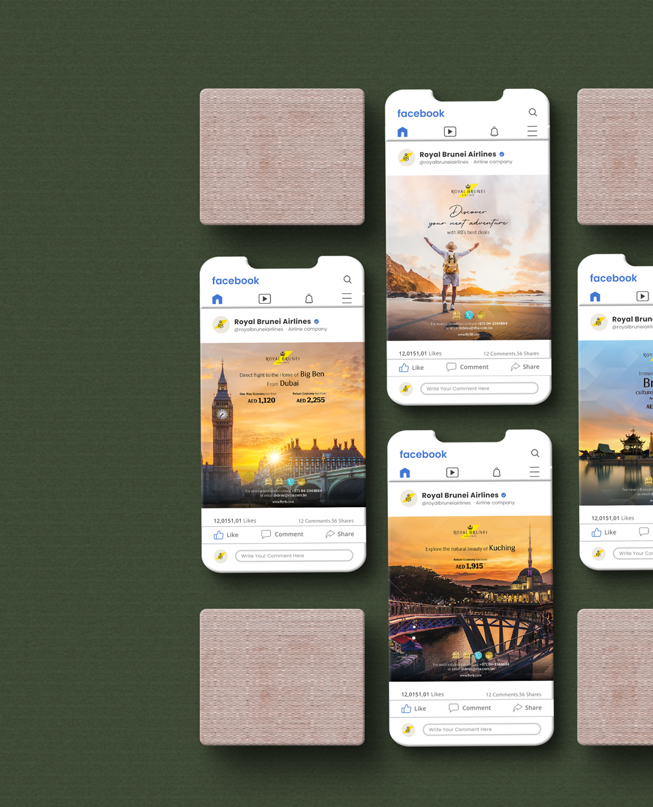Click the comment input field under the Big Ben post
Image resolution: width=653 pixels, height=807 pixels.
[x=294, y=555]
